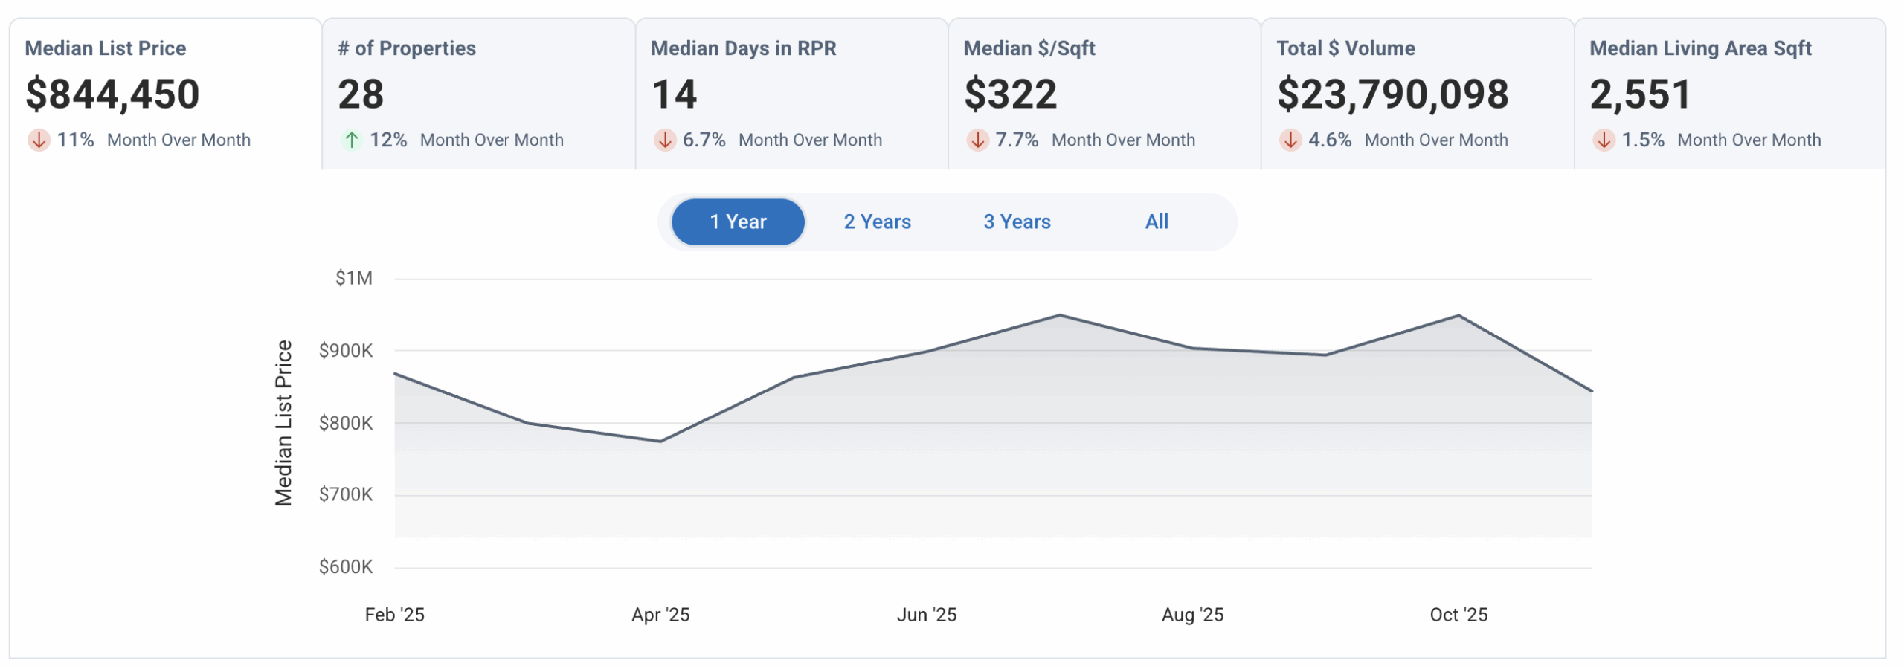Select the 1 Year time range
This screenshot has width=1904, height=669.
tap(738, 222)
